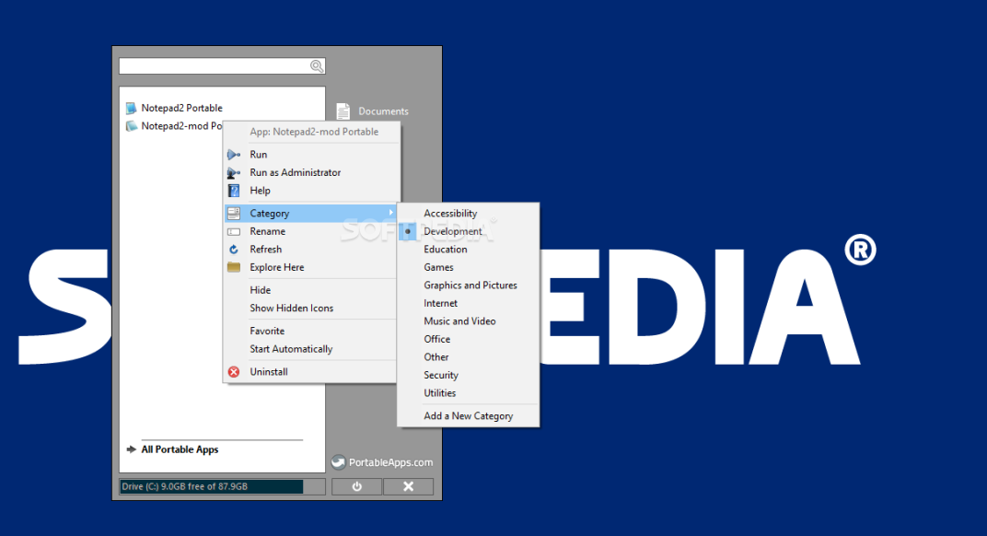This screenshot has height=536, width=987.
Task: Click the search magnifier icon
Action: 317,66
